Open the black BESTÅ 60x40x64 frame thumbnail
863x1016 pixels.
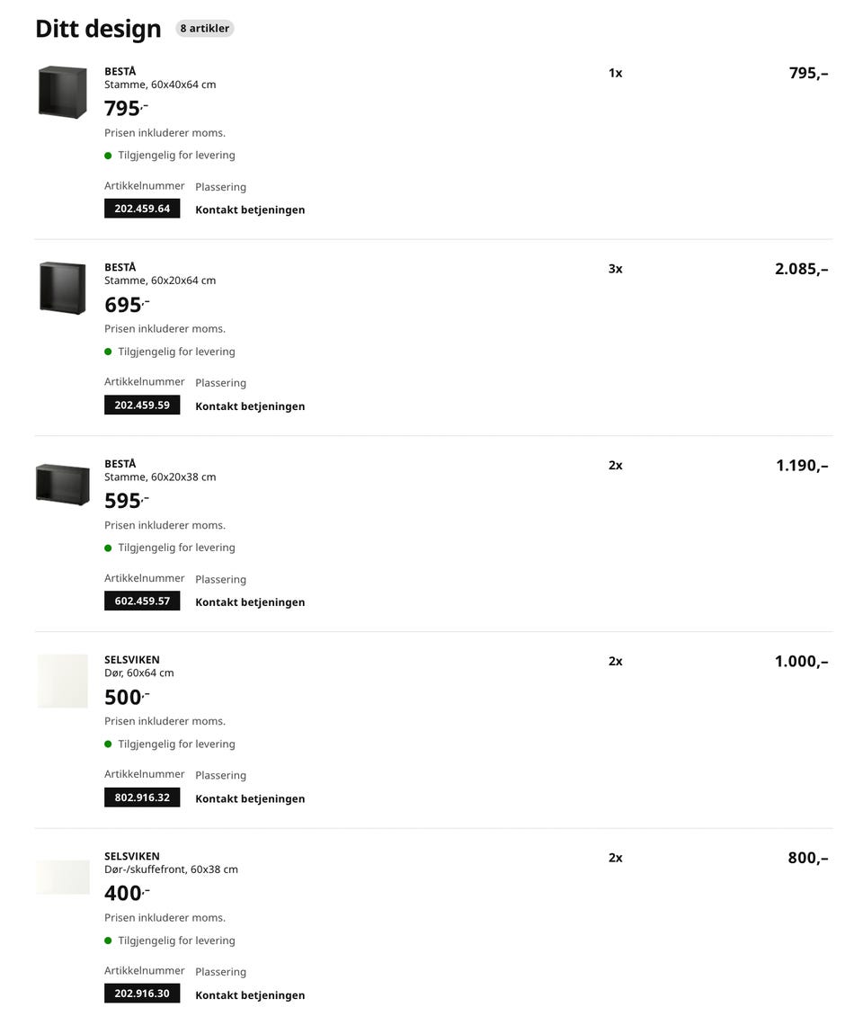pos(63,92)
